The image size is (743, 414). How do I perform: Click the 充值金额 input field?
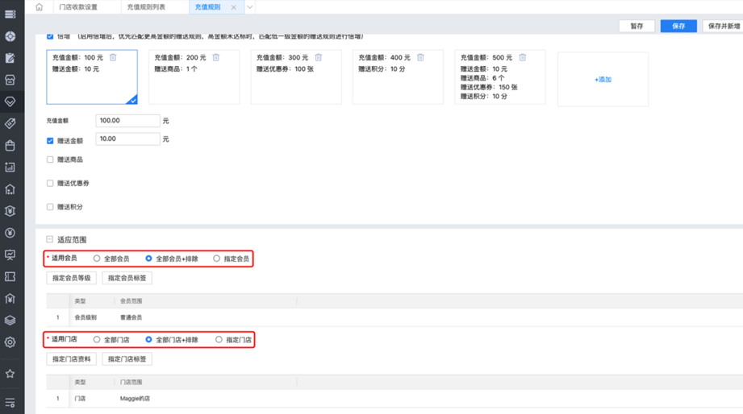pyautogui.click(x=127, y=121)
